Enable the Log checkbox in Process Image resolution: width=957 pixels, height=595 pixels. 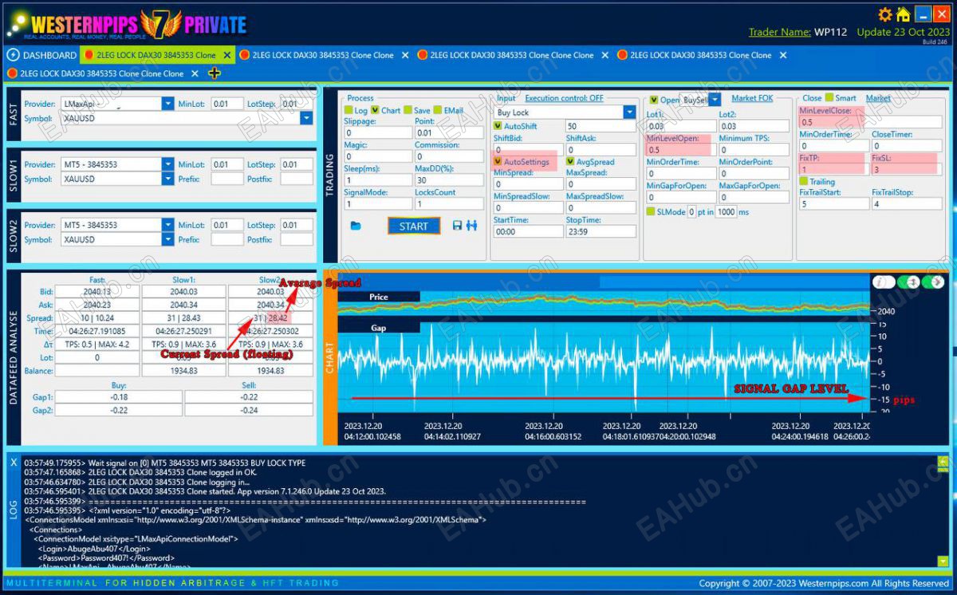pos(349,111)
